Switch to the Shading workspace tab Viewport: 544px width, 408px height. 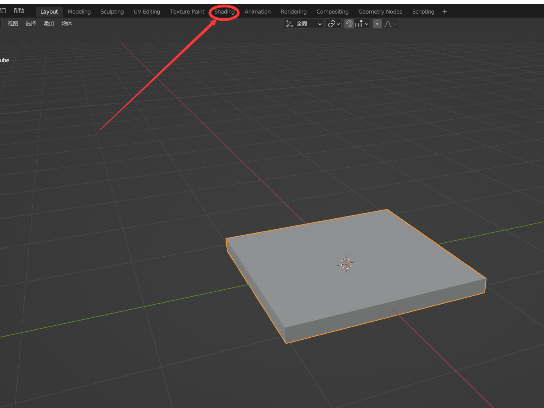pos(224,12)
